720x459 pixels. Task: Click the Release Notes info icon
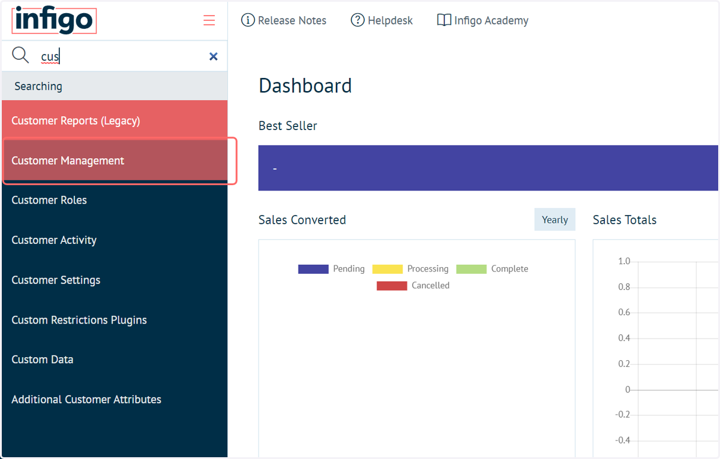tap(248, 20)
